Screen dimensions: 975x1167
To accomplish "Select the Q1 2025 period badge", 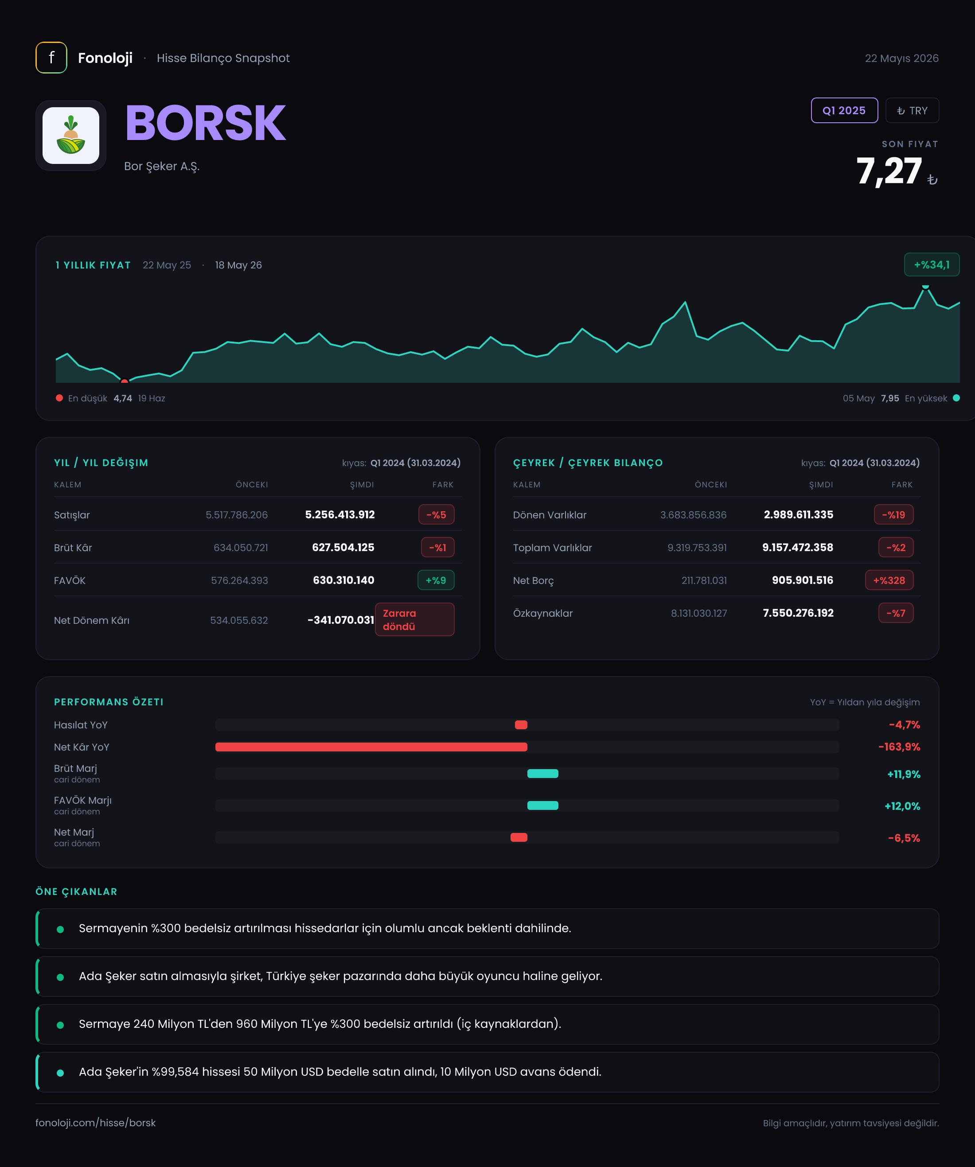I will coord(844,111).
